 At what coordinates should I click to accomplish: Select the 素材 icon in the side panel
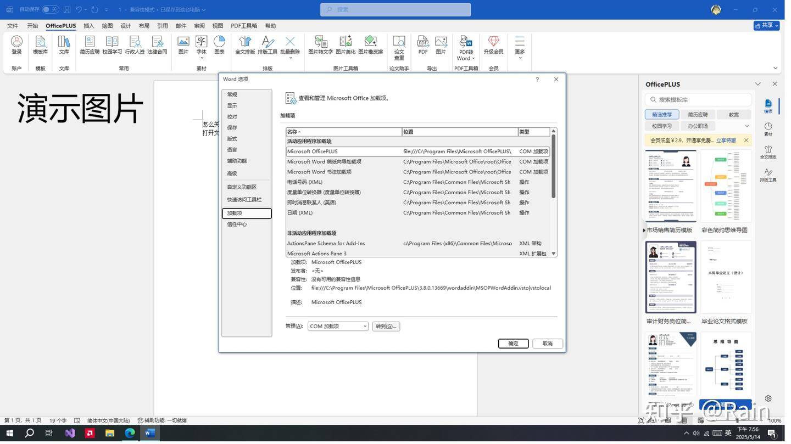[768, 129]
